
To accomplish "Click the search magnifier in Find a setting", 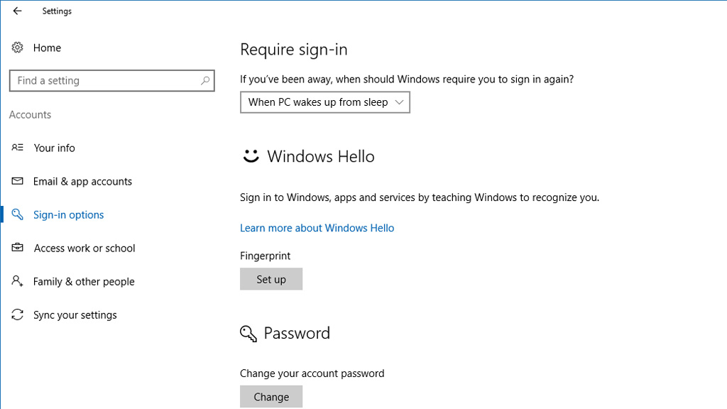I will click(x=204, y=80).
